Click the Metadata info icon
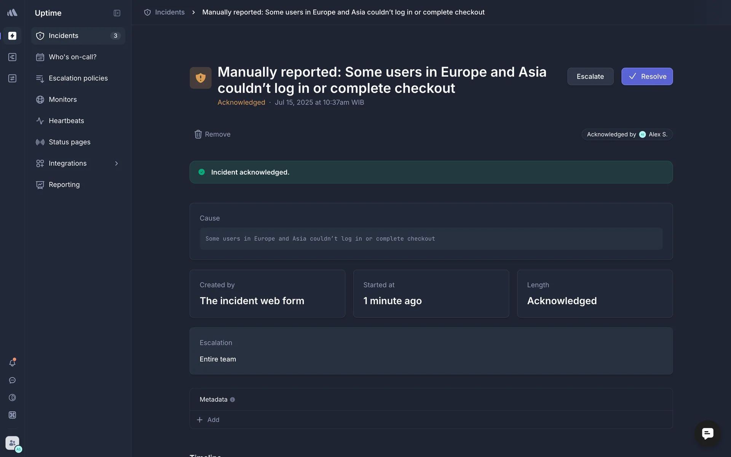Image resolution: width=731 pixels, height=457 pixels. 232,399
